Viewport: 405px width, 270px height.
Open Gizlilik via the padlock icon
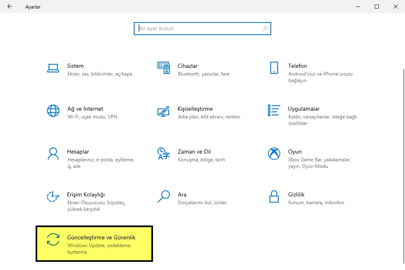point(274,197)
